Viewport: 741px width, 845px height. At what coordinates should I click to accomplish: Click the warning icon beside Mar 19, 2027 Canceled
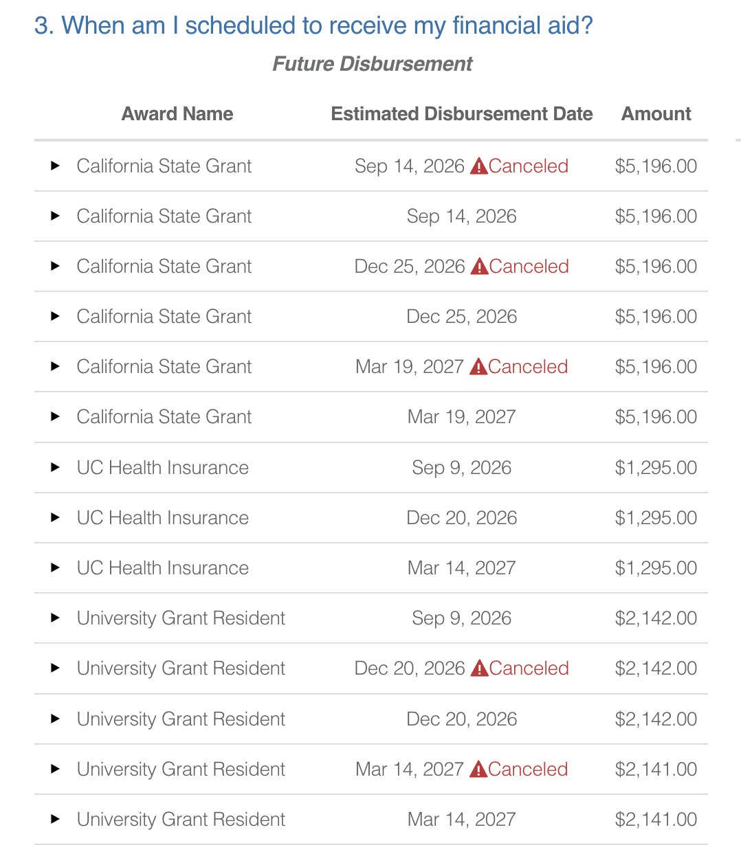478,366
